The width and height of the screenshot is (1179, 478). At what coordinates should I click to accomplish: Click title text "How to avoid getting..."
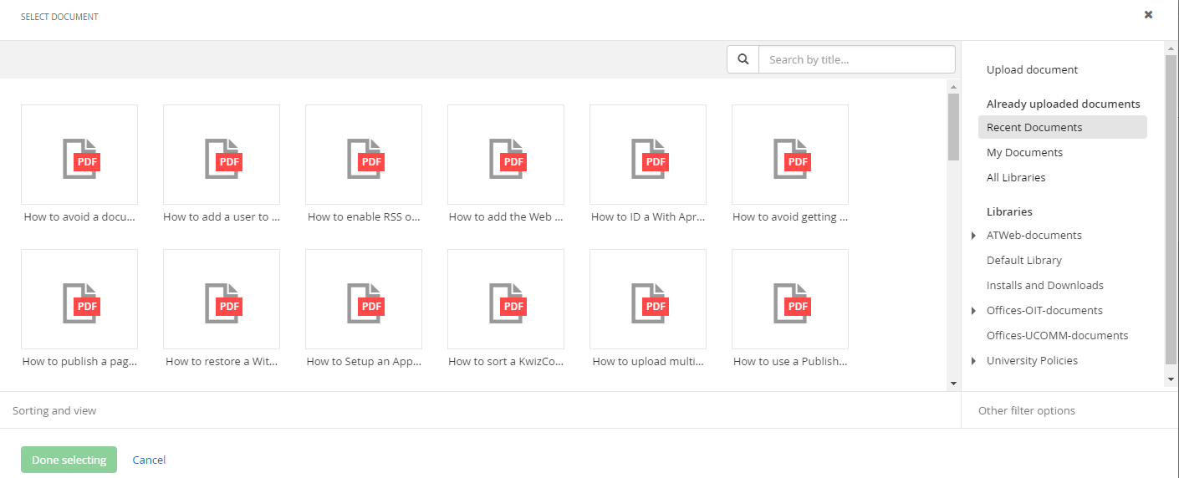(790, 216)
